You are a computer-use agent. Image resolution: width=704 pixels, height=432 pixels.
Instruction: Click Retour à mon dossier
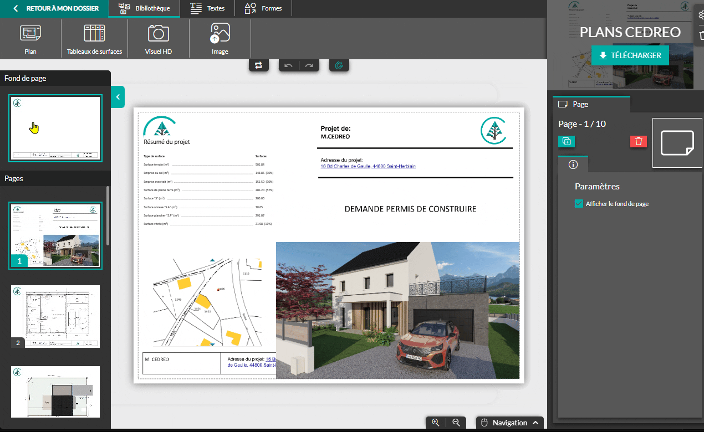coord(55,8)
